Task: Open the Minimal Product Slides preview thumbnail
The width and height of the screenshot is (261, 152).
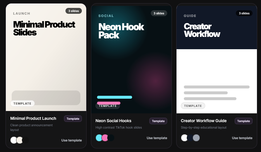Action: [x=46, y=57]
